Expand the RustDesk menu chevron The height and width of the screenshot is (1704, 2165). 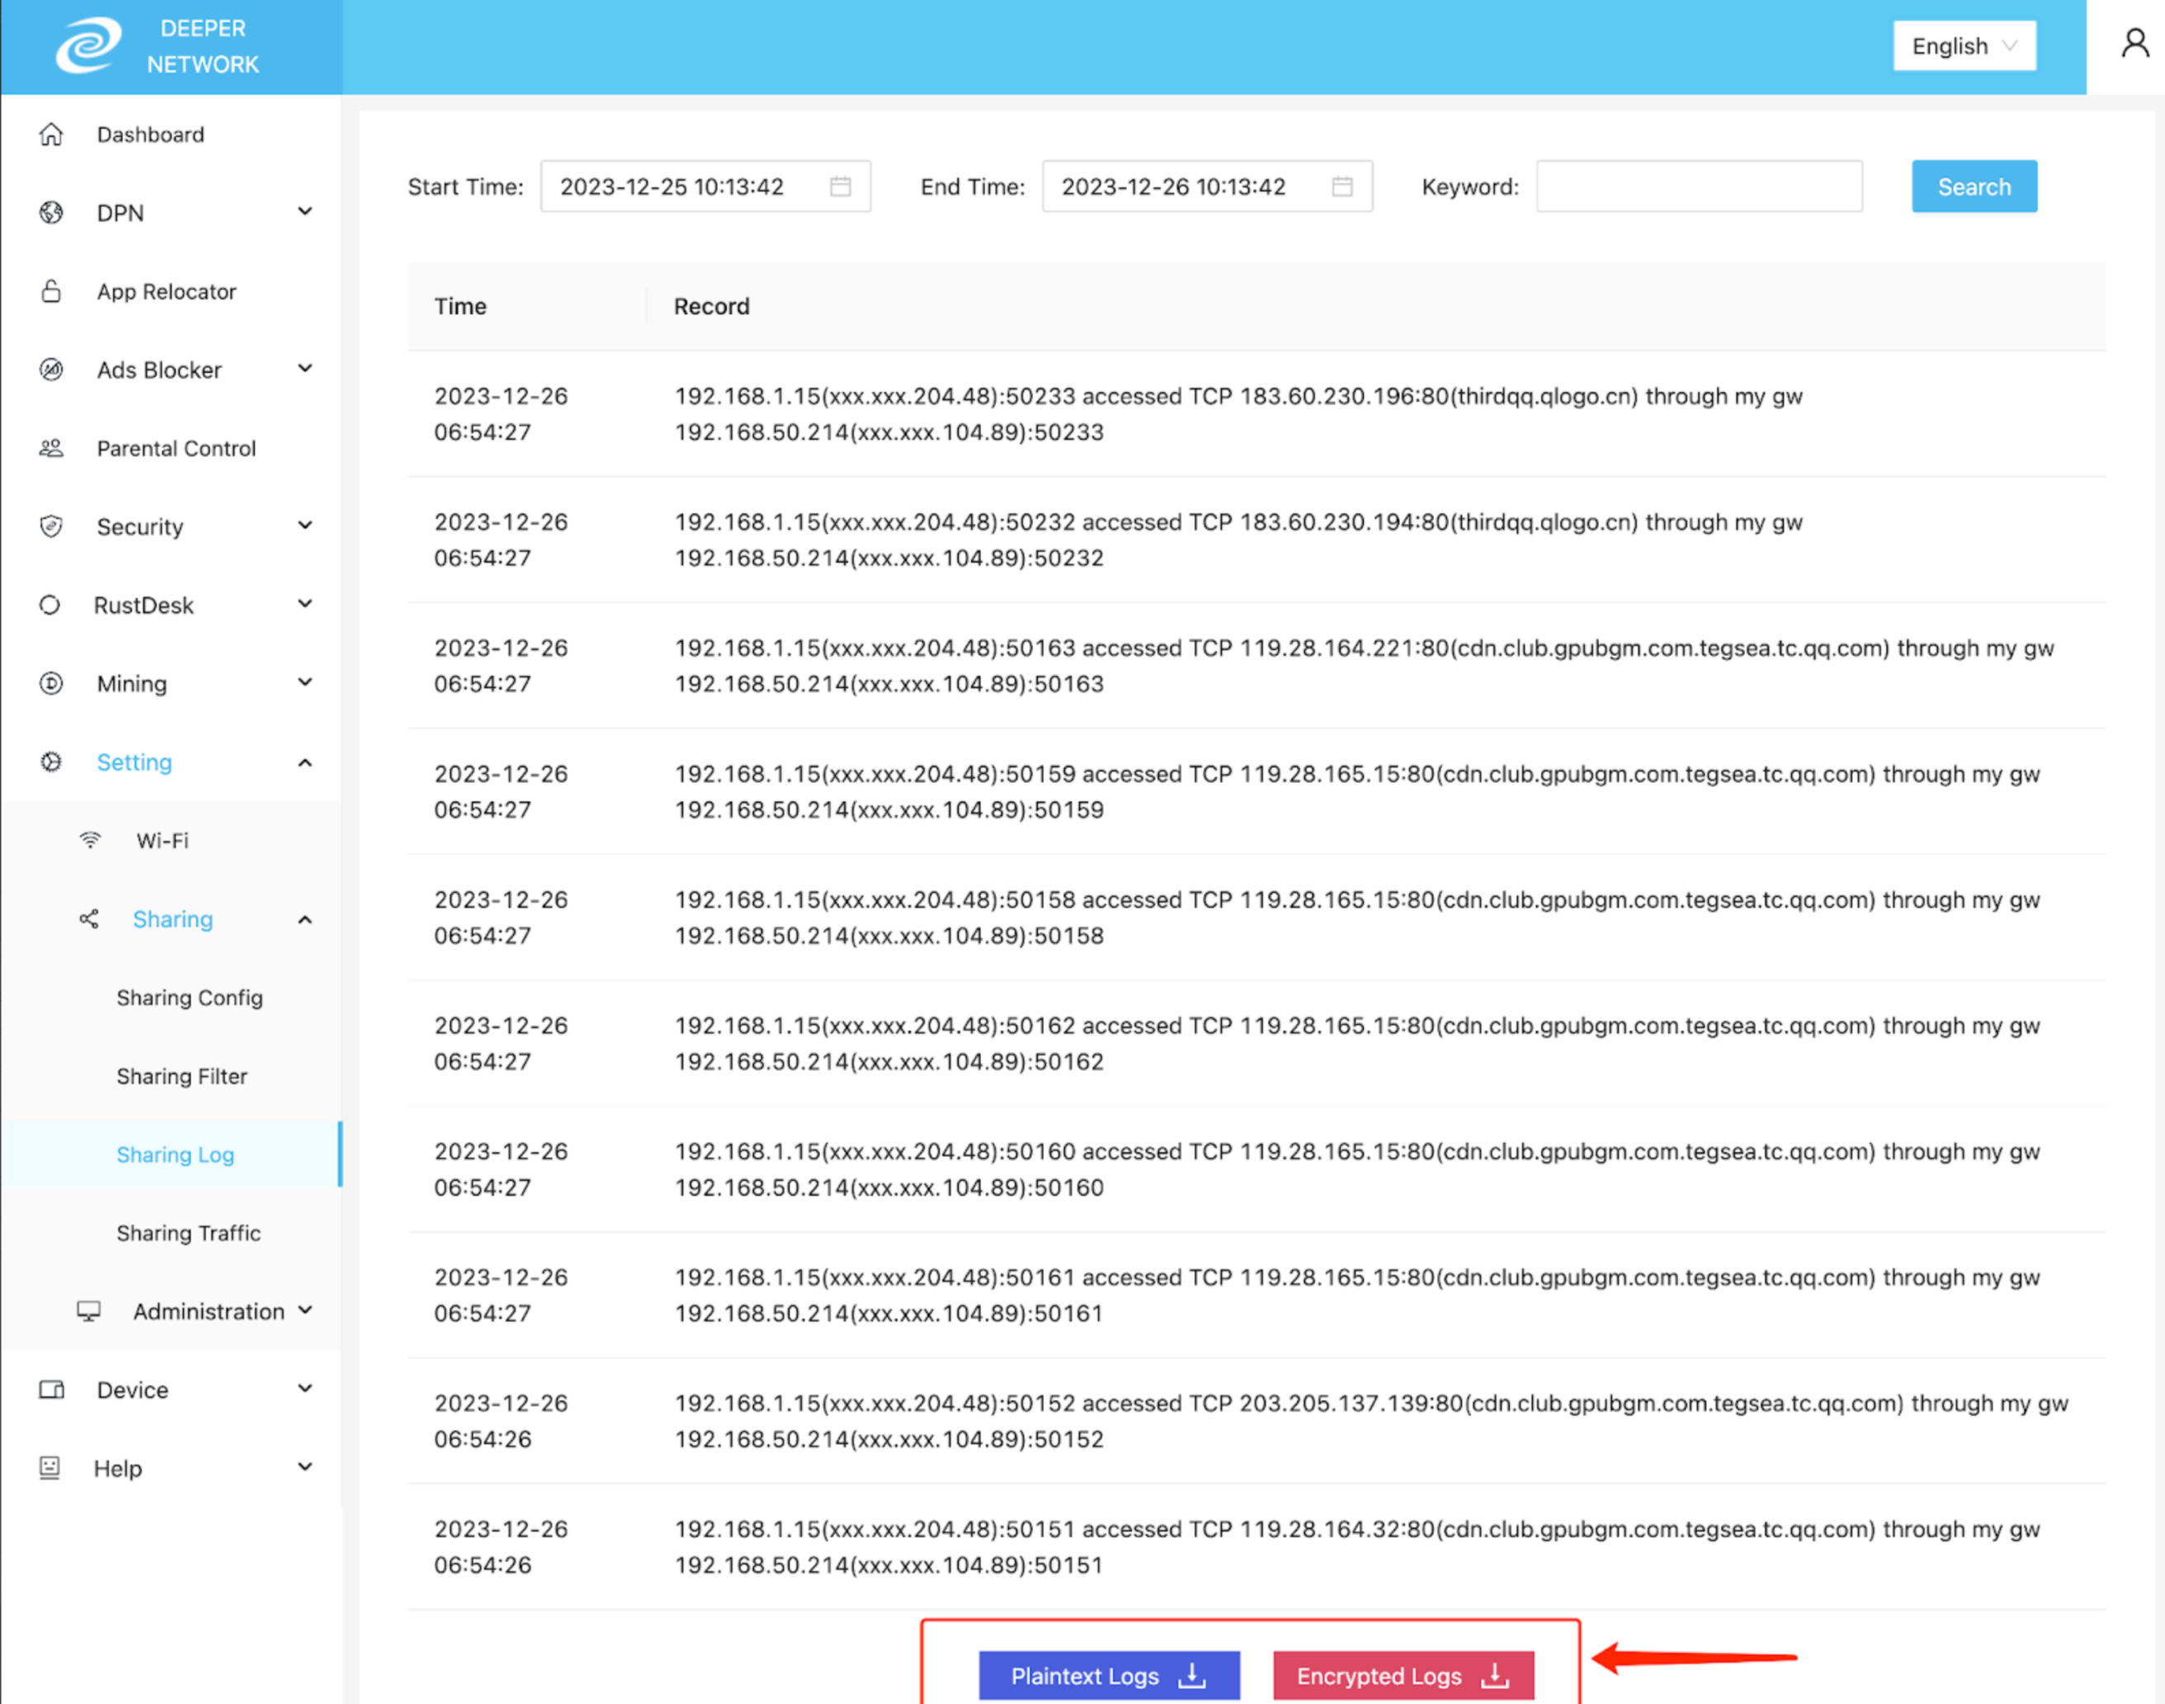[305, 603]
